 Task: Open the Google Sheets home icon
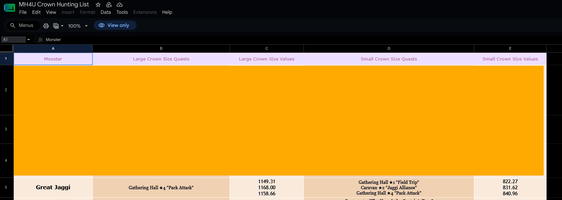9,8
